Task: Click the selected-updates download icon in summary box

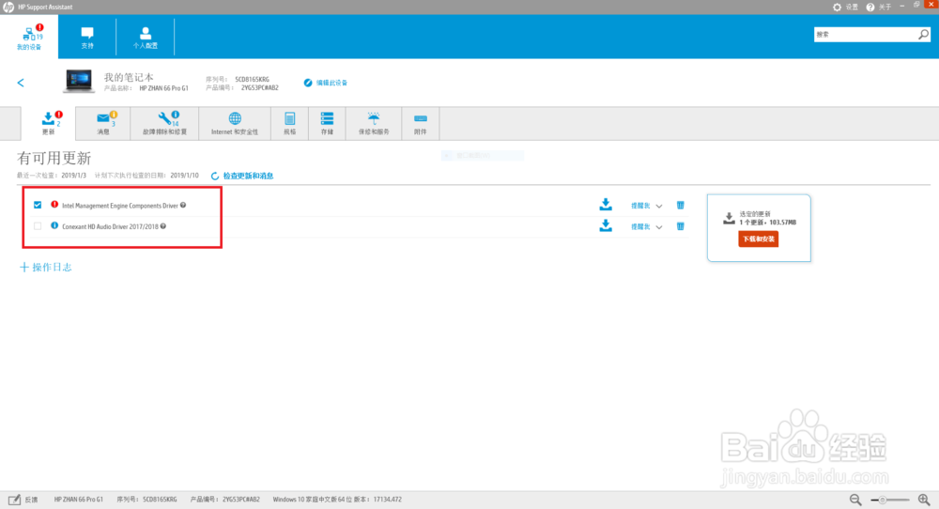Action: click(x=729, y=219)
